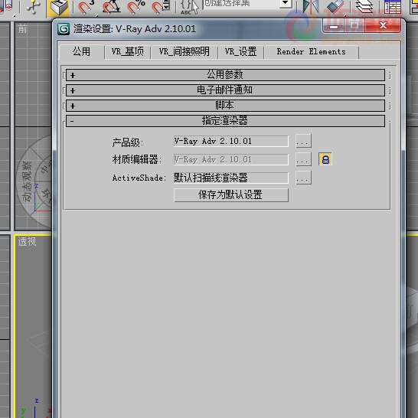This screenshot has height=418, width=418.
Task: Open the Render Elements tab
Action: [x=311, y=51]
